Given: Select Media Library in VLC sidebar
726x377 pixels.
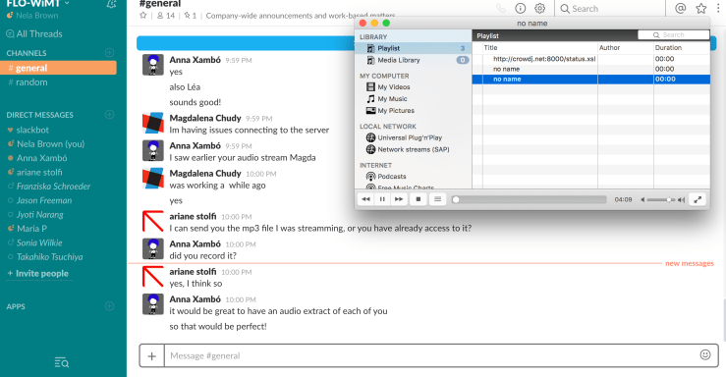Looking at the screenshot, I should (x=413, y=60).
